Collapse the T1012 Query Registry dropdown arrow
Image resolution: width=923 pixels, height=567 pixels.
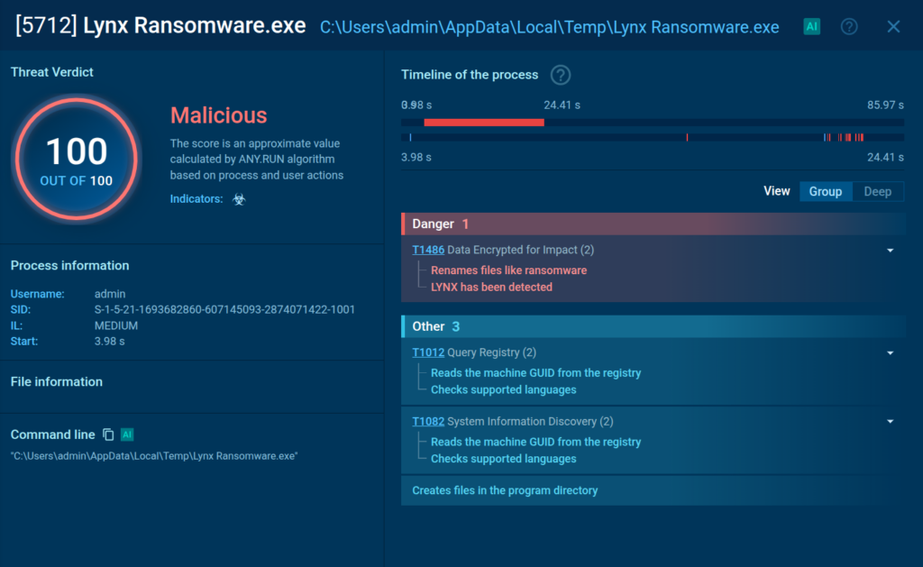(890, 352)
